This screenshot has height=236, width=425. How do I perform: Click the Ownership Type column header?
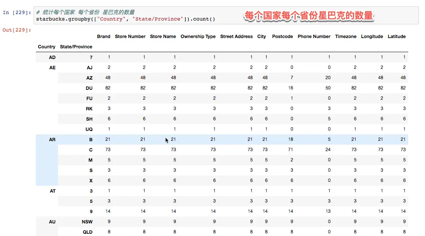(x=198, y=37)
